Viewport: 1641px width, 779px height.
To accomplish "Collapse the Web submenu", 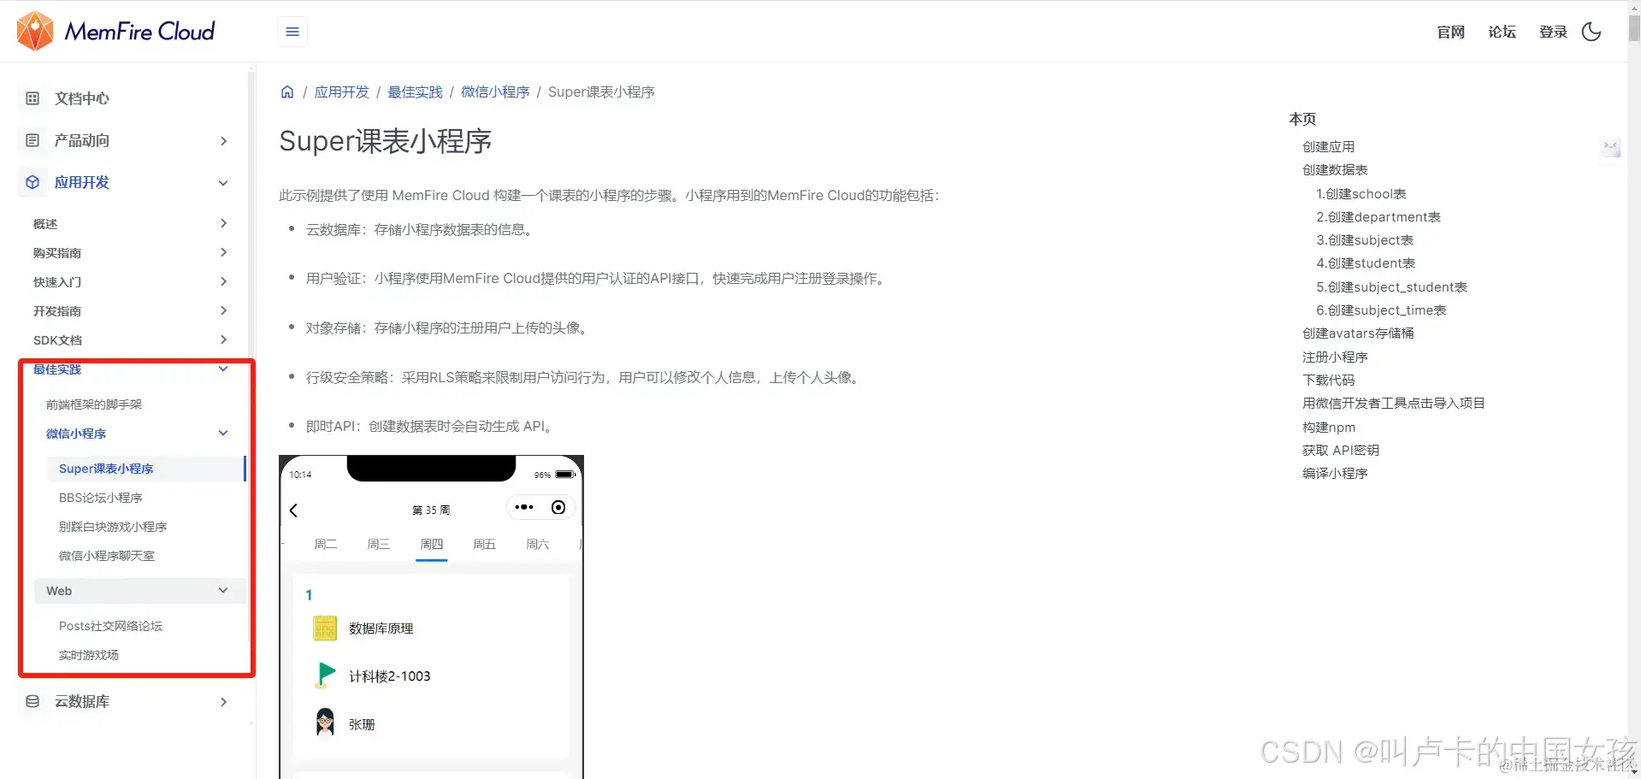I will (223, 590).
